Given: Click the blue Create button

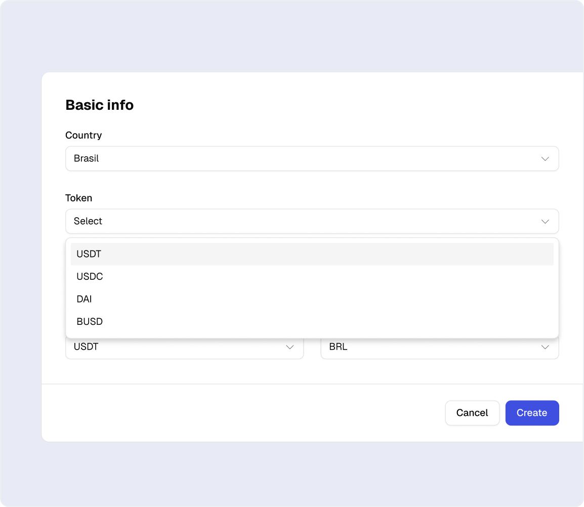Looking at the screenshot, I should pyautogui.click(x=532, y=413).
